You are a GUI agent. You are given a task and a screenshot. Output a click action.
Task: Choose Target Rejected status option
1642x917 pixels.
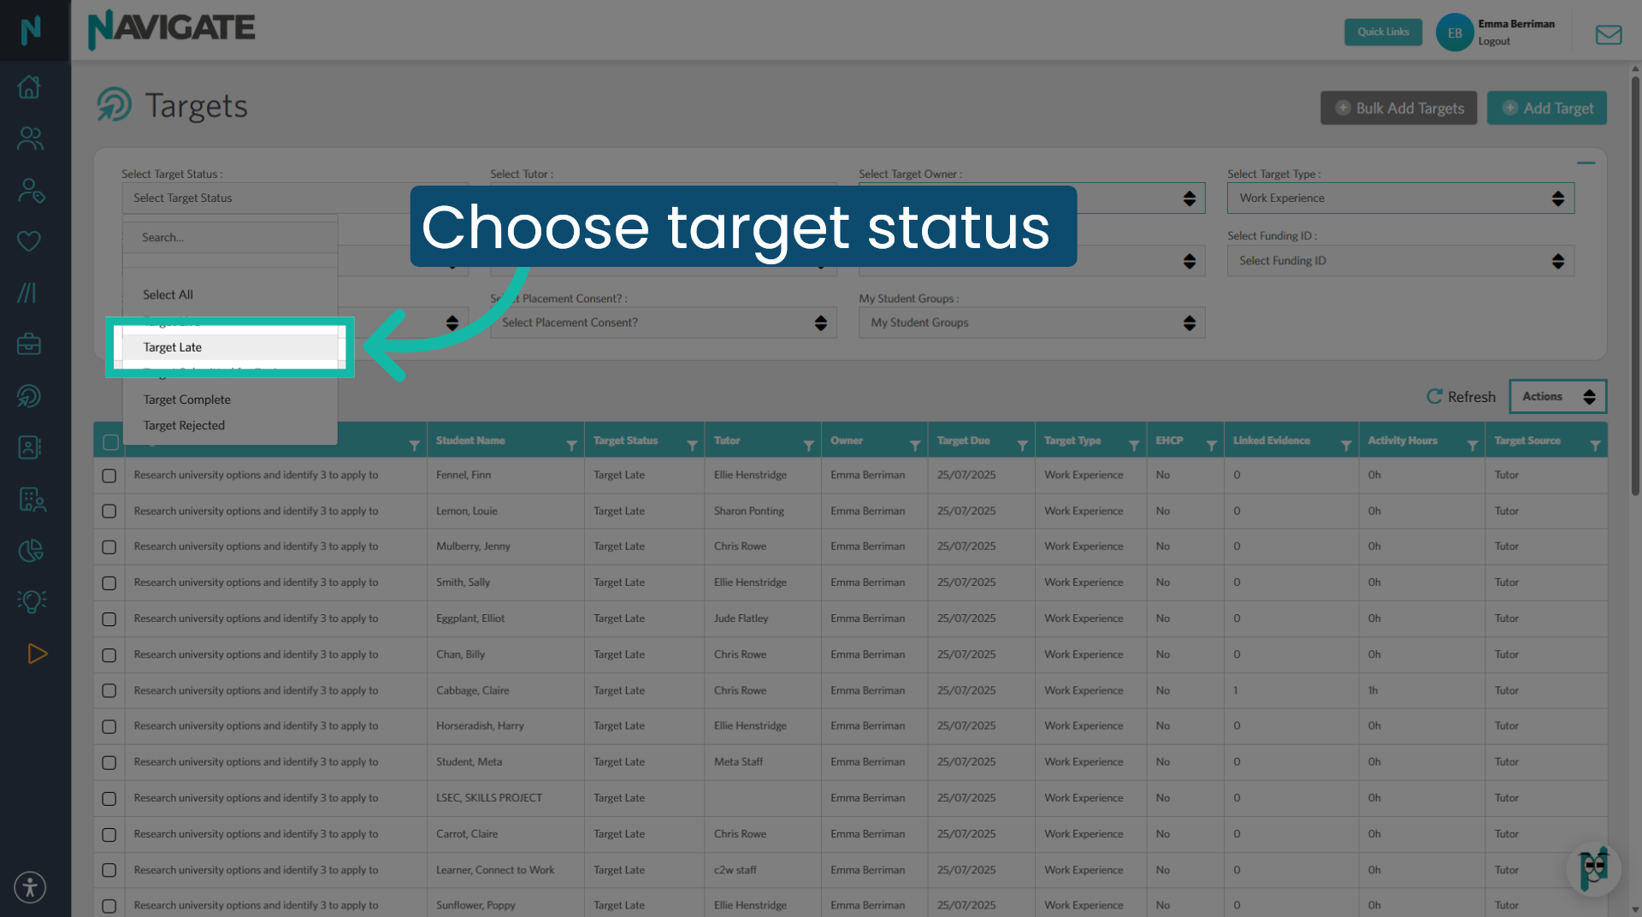coord(230,425)
